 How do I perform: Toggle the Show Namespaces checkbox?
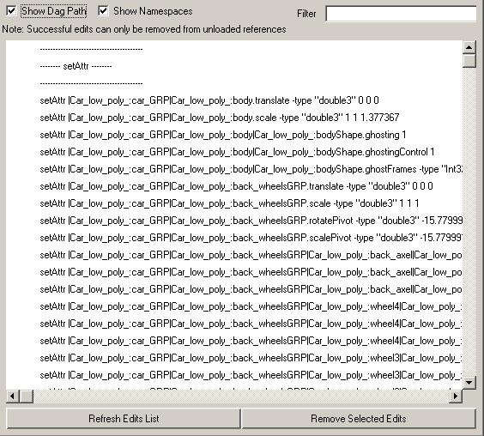103,11
